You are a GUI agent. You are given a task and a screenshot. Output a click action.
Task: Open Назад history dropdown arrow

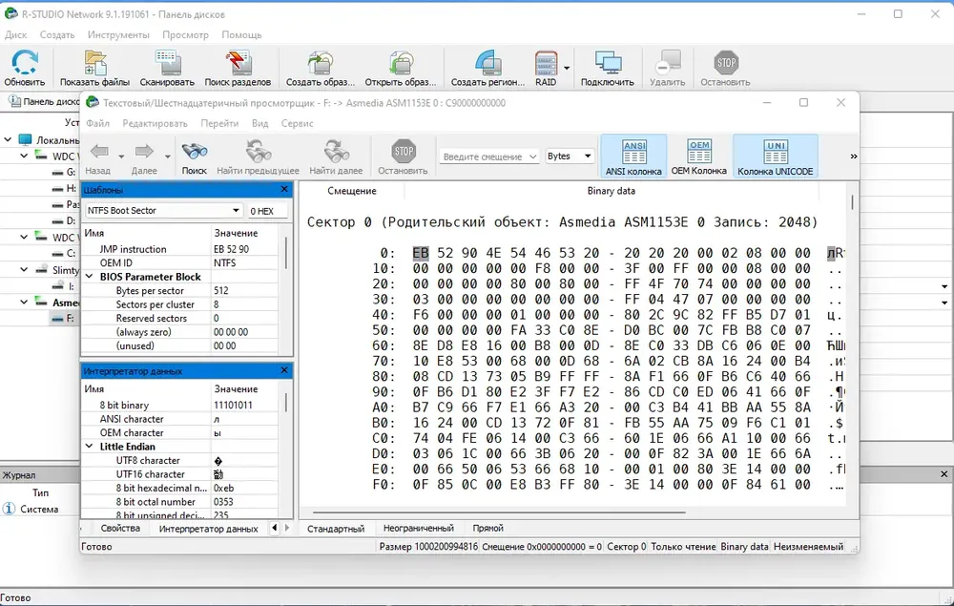(121, 157)
